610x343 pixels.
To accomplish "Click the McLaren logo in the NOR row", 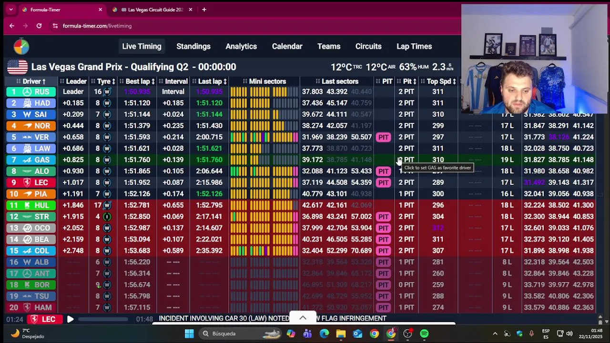I will point(27,126).
